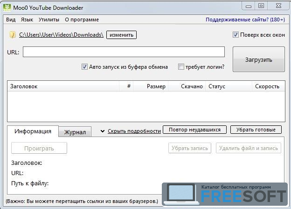The image size is (291, 209).
Task: Sort by Скорость column header
Action: click(x=268, y=86)
